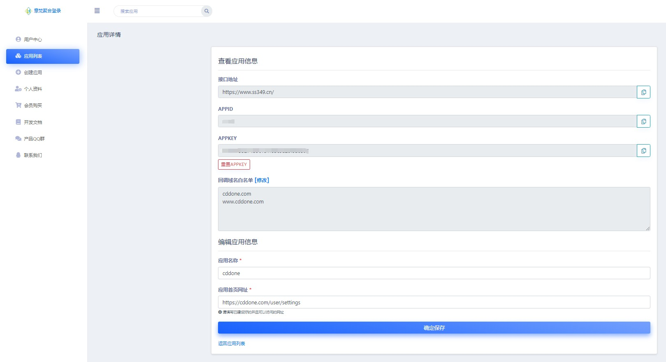
Task: Click the 应用名称 input containing cddone
Action: pyautogui.click(x=434, y=273)
